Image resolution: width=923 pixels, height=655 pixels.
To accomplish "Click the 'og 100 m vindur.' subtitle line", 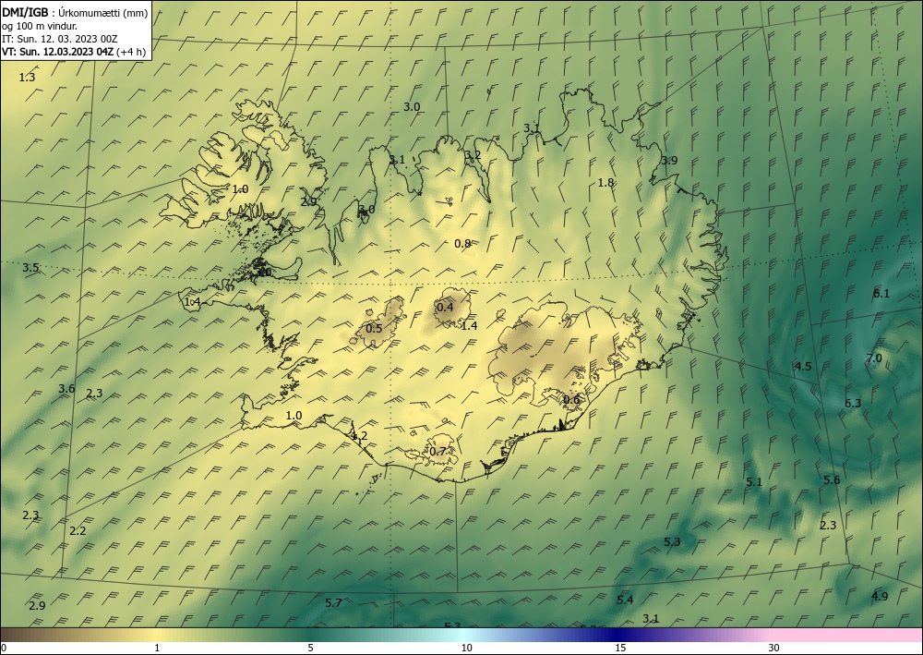I will click(40, 26).
